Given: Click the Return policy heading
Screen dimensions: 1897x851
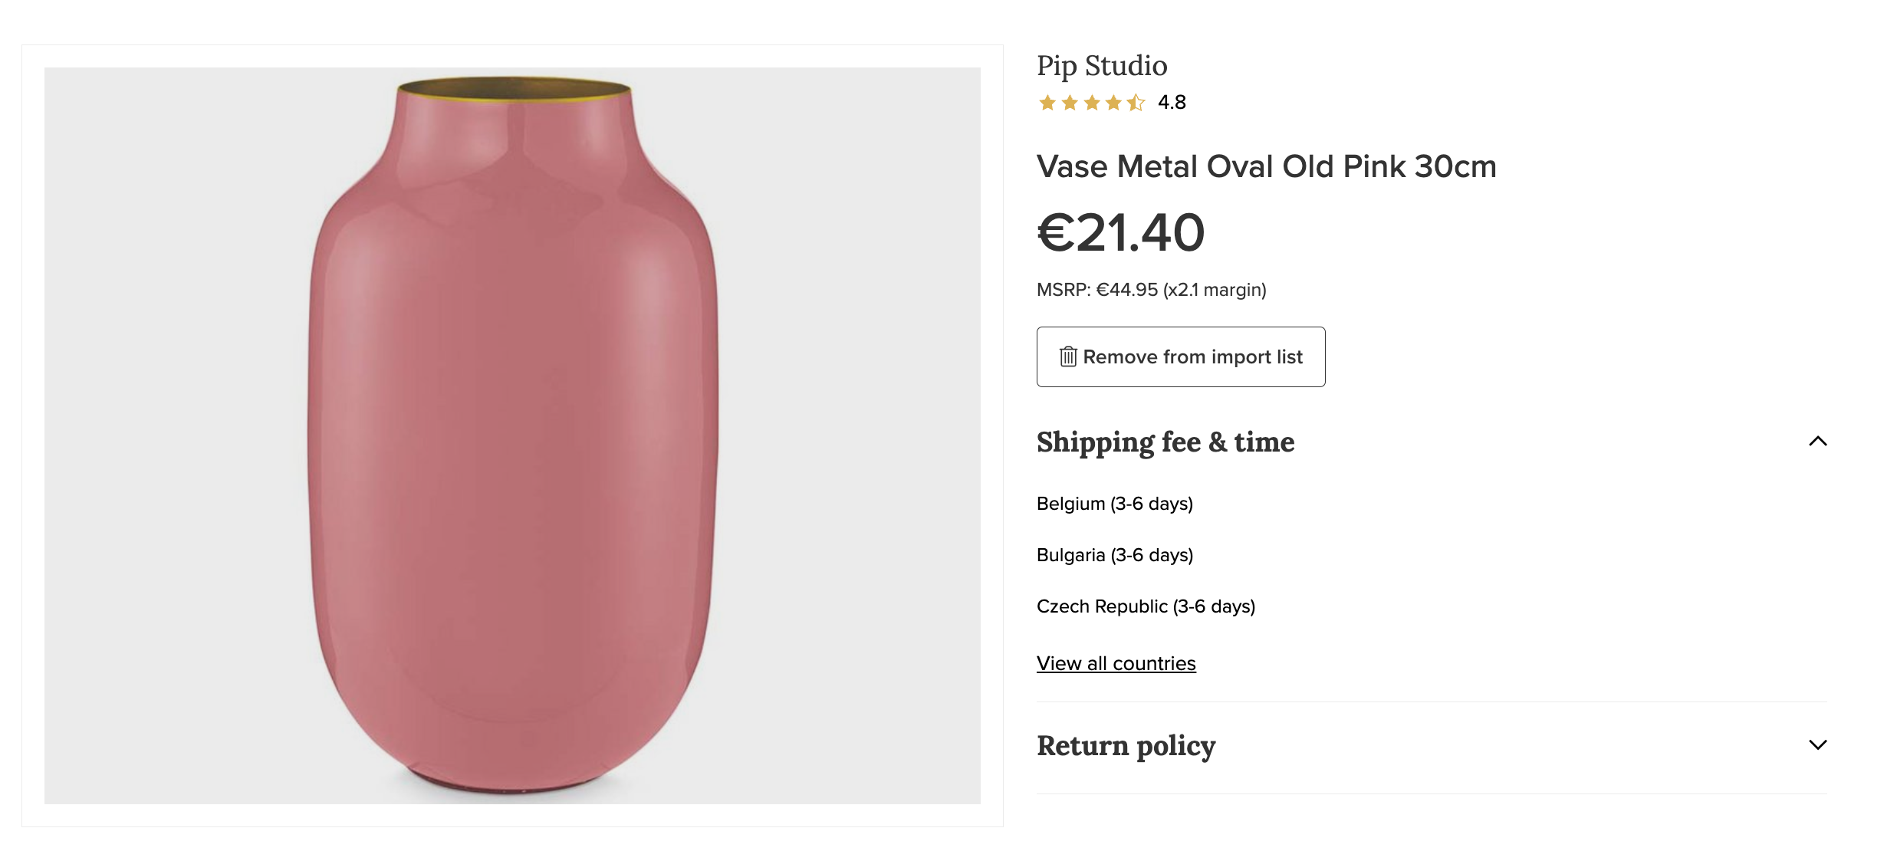Looking at the screenshot, I should [x=1126, y=746].
